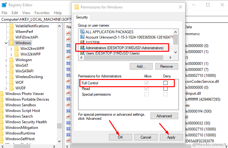
Task: Select the Administrators group user icon
Action: pyautogui.click(x=82, y=48)
